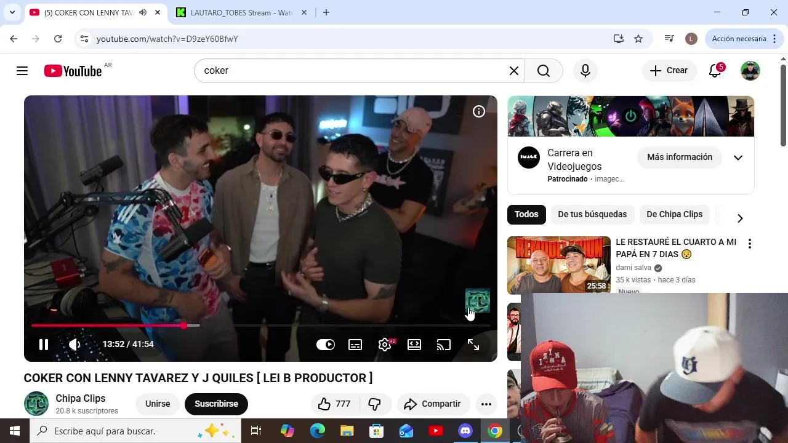The image size is (788, 443).
Task: Click the magnifier search button
Action: (544, 71)
